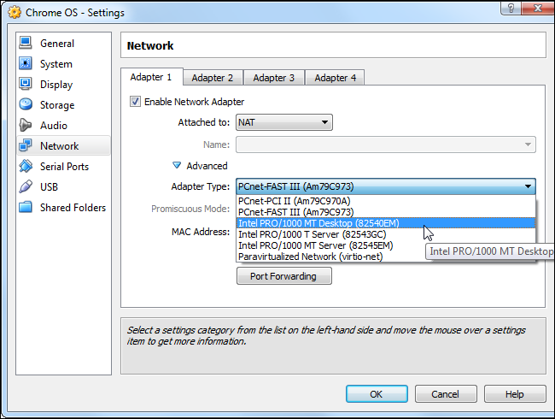Viewport: 555px width, 419px height.
Task: Open the USB settings category
Action: tap(64, 186)
